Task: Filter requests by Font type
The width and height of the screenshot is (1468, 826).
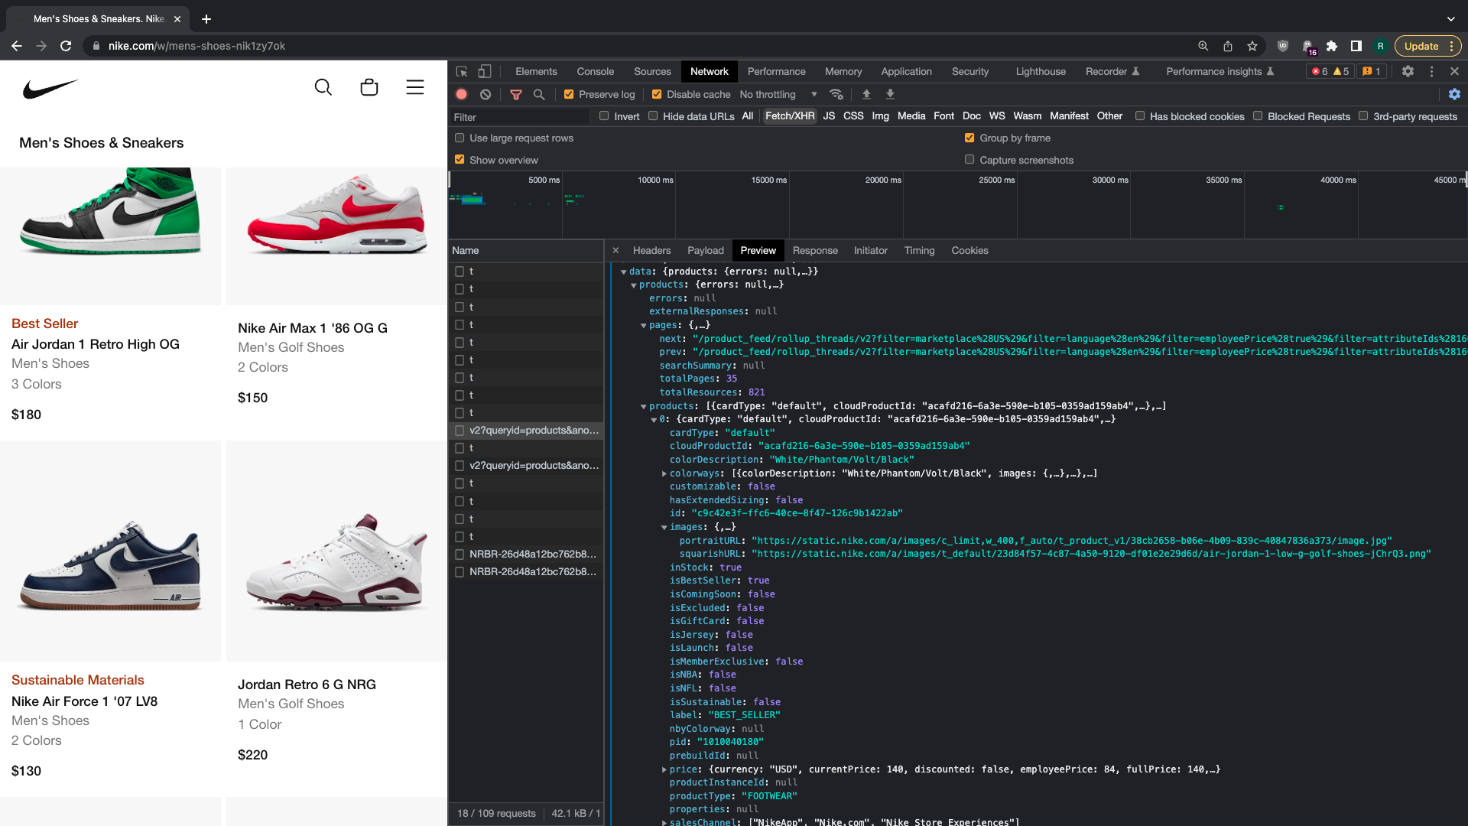Action: tap(943, 116)
